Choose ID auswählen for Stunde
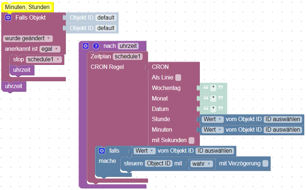Image resolution: width=306 pixels, height=190 pixels. (283, 119)
